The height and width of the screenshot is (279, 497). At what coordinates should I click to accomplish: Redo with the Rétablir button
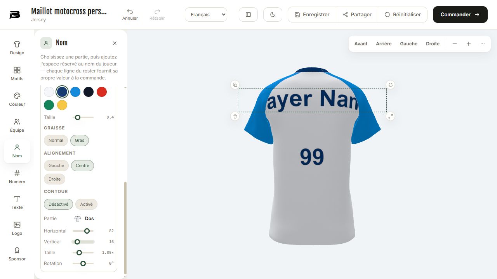[157, 15]
